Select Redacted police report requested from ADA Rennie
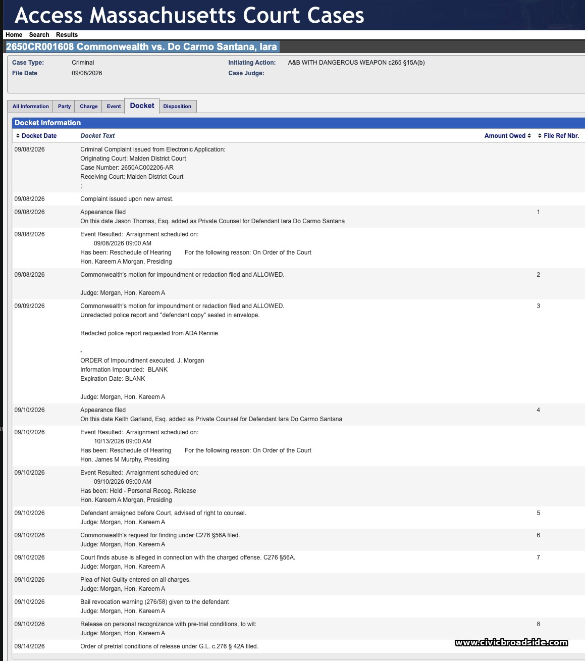The width and height of the screenshot is (585, 661). (x=149, y=333)
